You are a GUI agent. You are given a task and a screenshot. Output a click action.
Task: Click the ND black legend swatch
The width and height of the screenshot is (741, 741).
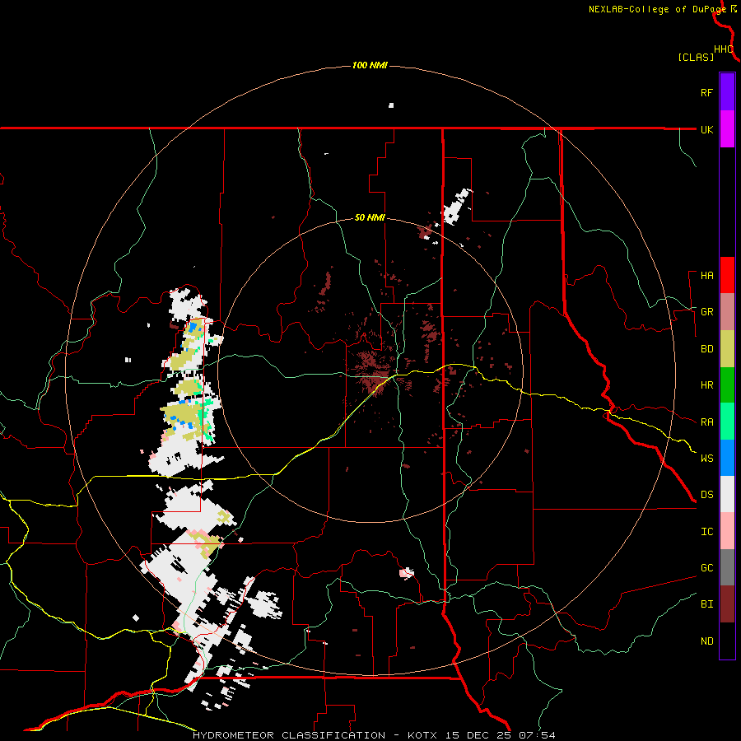727,641
